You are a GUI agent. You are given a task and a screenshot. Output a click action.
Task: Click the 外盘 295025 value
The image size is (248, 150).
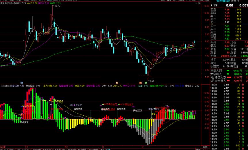(225, 56)
